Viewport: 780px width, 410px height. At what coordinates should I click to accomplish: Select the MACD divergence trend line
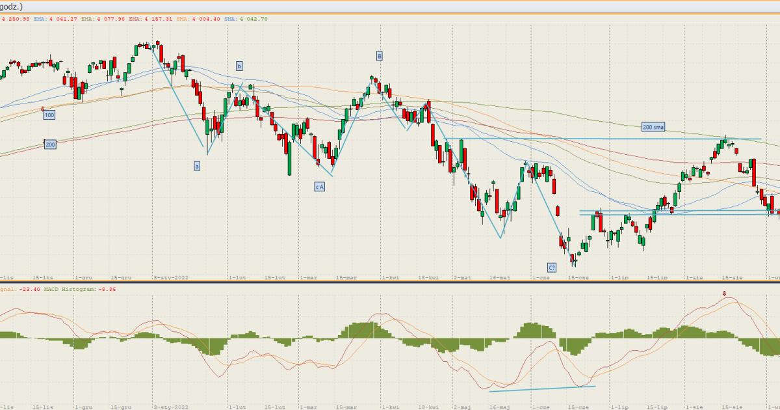[x=541, y=389]
